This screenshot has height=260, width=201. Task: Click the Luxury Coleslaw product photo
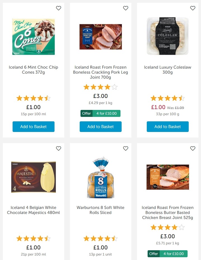coord(167,36)
